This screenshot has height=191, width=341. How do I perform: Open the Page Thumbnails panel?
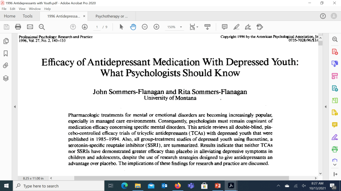click(x=6, y=41)
